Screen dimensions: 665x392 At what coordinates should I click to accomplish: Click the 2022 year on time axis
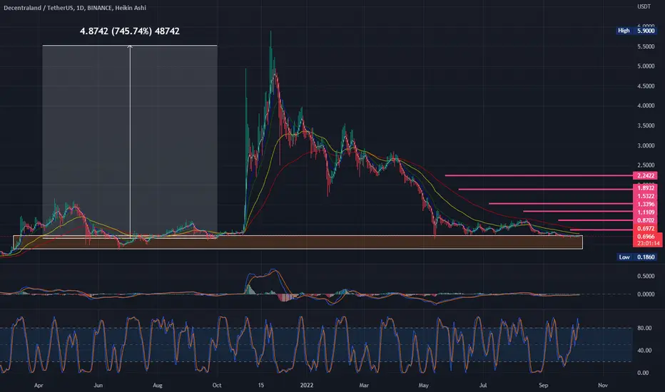[307, 385]
